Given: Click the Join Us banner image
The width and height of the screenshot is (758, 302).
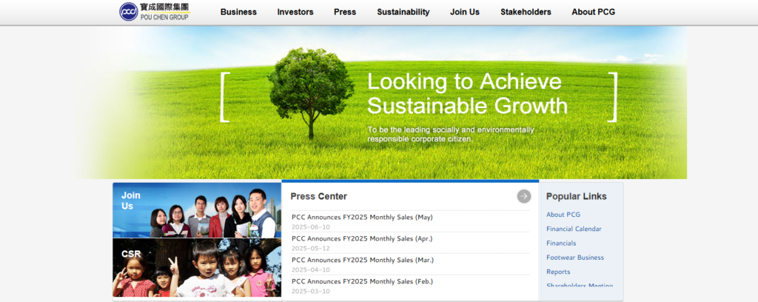Looking at the screenshot, I should 197,210.
